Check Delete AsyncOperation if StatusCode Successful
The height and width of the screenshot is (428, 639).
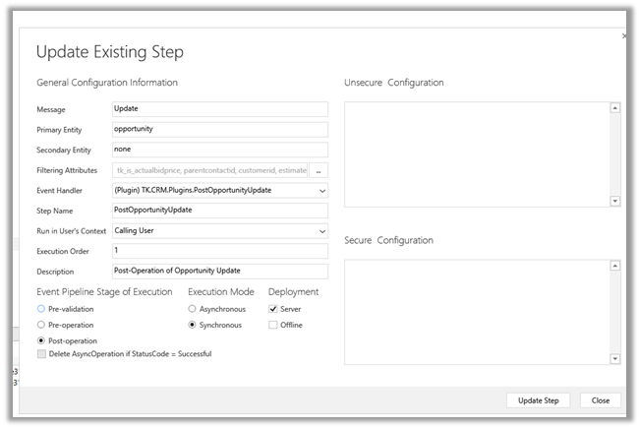coord(41,354)
